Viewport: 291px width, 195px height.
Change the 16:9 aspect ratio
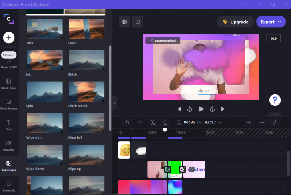273,38
